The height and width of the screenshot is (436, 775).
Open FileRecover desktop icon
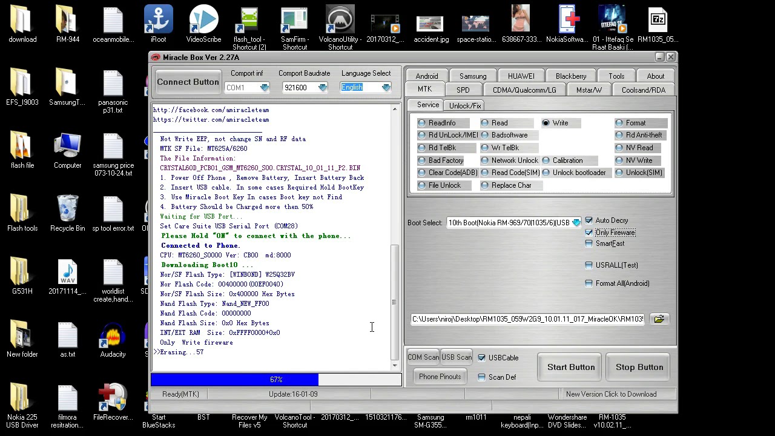113,402
